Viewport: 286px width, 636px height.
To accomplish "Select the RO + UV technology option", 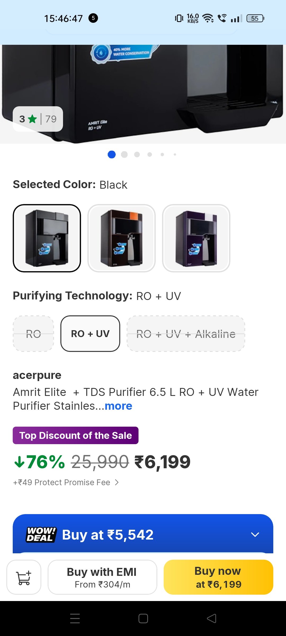I will (x=90, y=334).
